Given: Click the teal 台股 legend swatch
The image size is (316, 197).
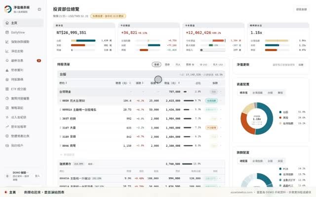Looking at the screenshot, I should click(280, 112).
